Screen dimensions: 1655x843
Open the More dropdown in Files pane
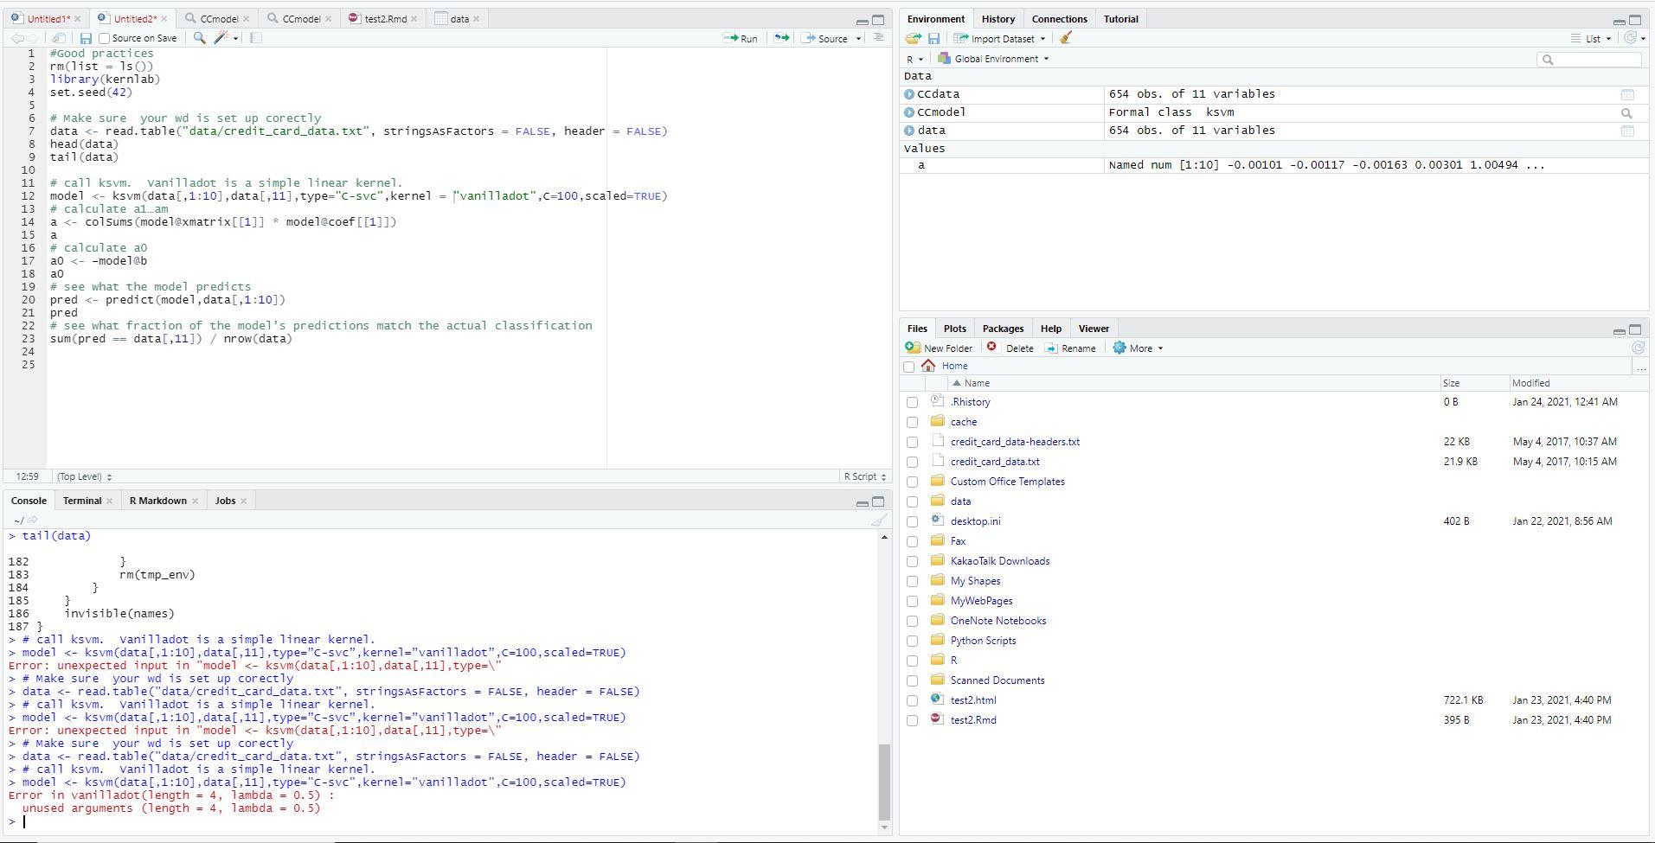click(1139, 348)
